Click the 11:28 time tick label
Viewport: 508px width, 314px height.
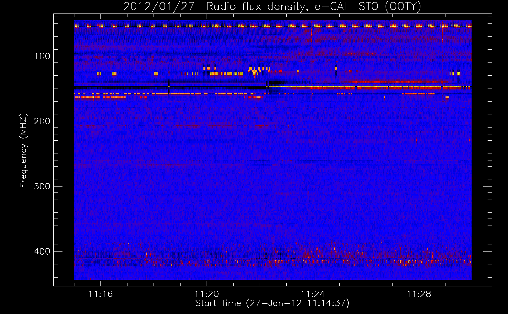[x=419, y=294]
